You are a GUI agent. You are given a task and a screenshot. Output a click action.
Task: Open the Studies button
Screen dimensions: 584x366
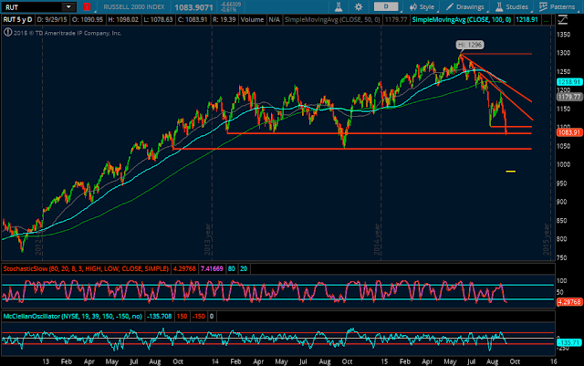[x=512, y=6]
